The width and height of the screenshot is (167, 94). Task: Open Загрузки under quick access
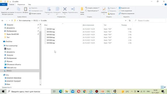pyautogui.click(x=10, y=25)
